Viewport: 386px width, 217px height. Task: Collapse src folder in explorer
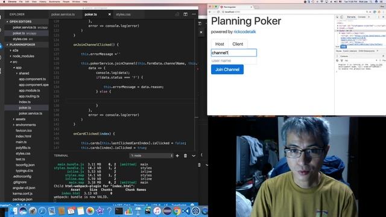pos(14,61)
